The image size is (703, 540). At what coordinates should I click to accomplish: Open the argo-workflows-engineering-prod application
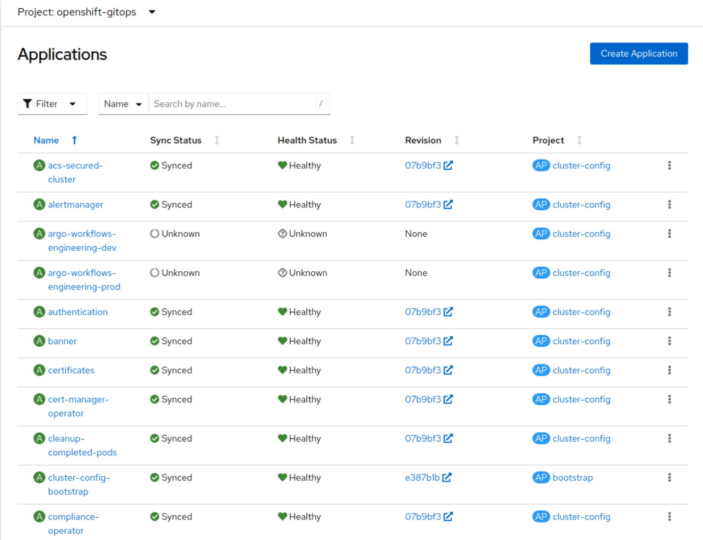pyautogui.click(x=84, y=280)
